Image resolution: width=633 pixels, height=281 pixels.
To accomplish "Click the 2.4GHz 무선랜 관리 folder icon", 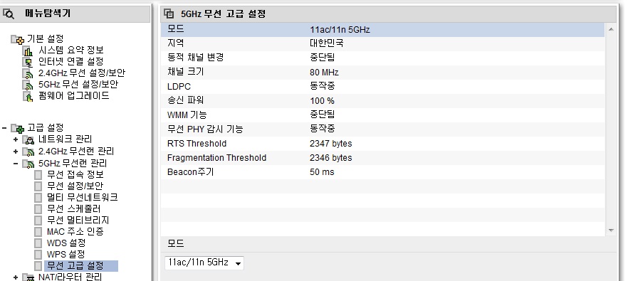I will [x=28, y=152].
